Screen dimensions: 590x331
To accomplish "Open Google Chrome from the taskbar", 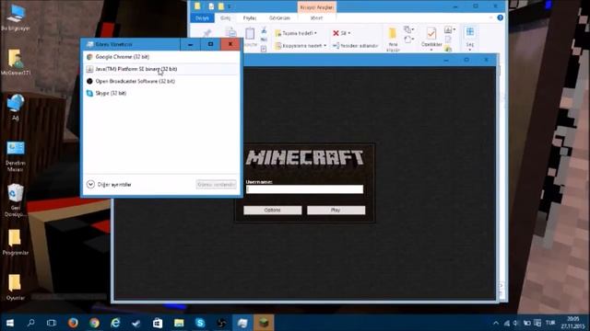I will click(94, 323).
